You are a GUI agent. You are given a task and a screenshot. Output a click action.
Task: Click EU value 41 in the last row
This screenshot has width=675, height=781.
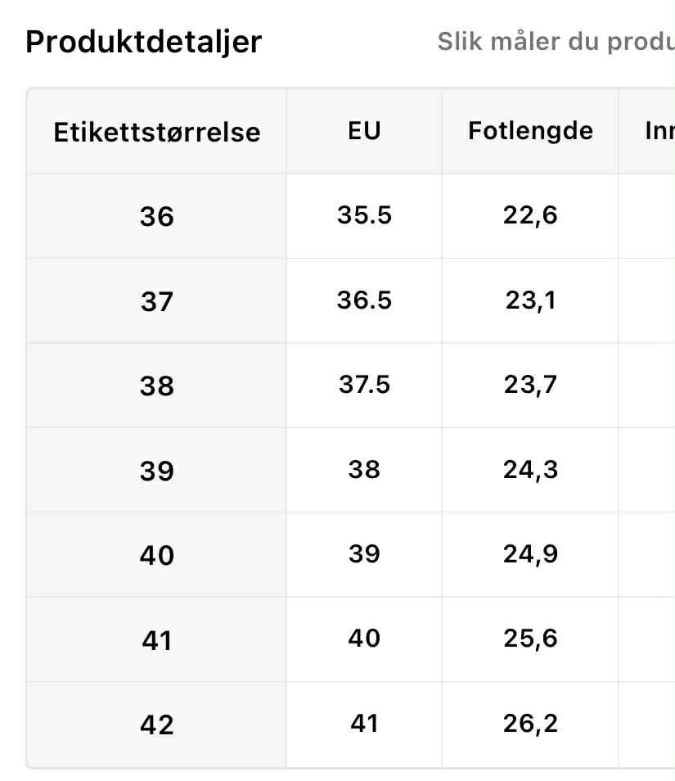(x=364, y=724)
